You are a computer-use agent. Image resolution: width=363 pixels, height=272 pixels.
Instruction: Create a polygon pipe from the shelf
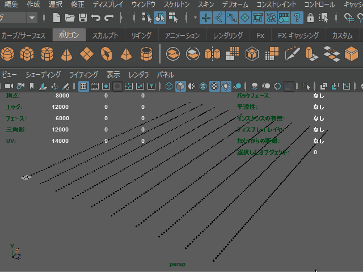(x=146, y=54)
